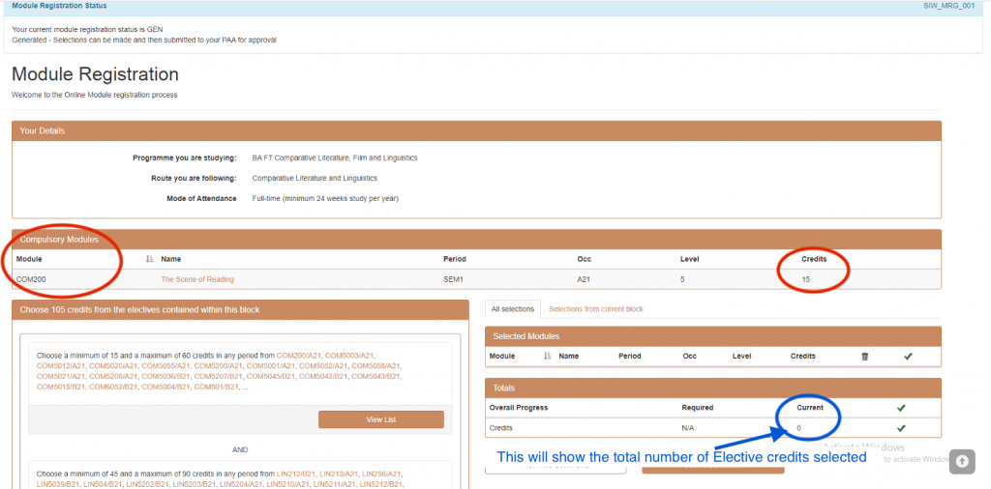Viewport: 991px width, 489px height.
Task: Click green checkmark beside Current column header
Action: (901, 408)
